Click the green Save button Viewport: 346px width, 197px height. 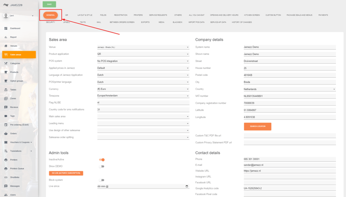tap(49, 5)
